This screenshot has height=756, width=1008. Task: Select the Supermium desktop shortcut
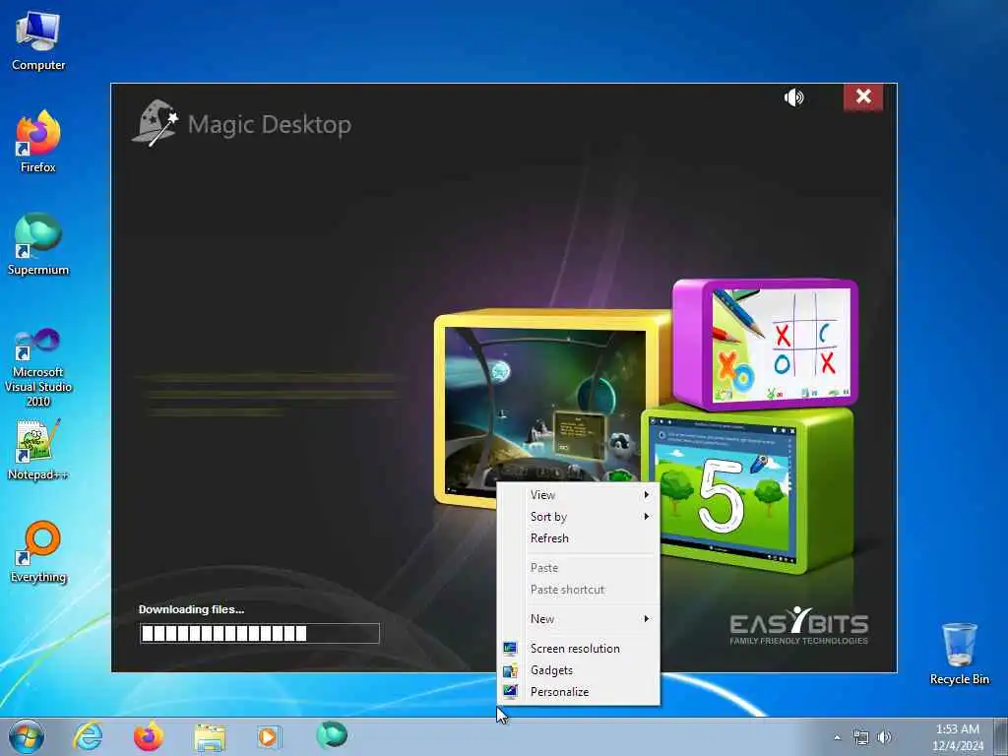38,244
